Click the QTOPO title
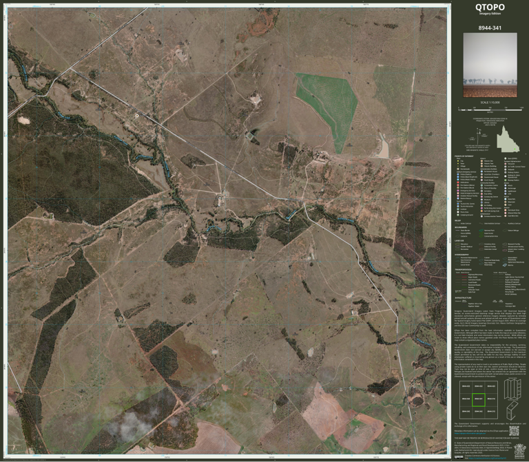The height and width of the screenshot is (462, 529). click(x=490, y=7)
